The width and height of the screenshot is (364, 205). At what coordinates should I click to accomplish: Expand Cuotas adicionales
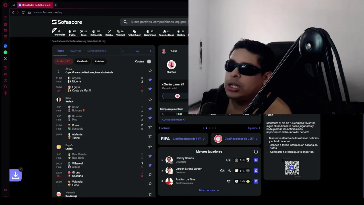174,120
